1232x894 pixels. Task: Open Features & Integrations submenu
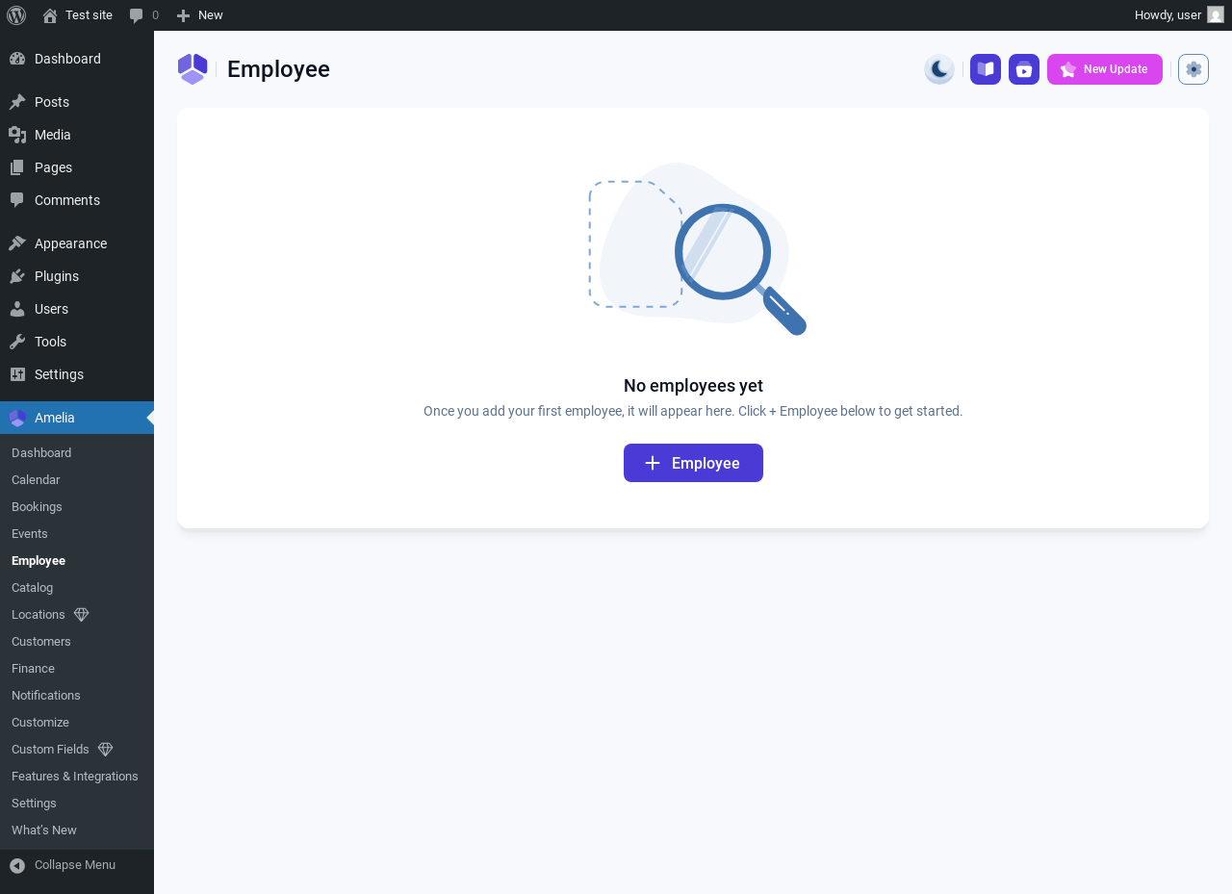point(77,777)
